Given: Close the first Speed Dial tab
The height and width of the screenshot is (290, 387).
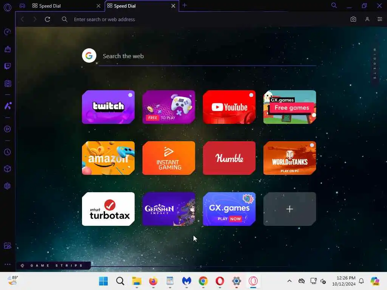Looking at the screenshot, I should [x=99, y=6].
